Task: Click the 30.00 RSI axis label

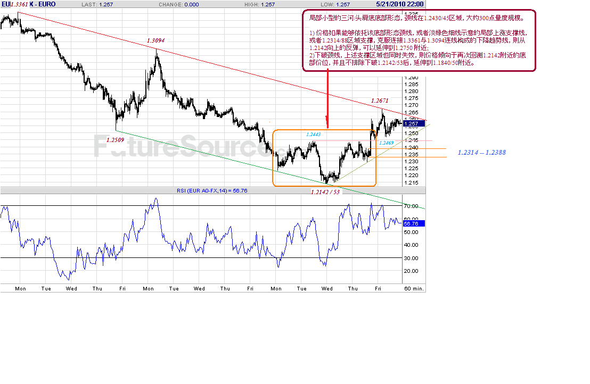Action: 411,258
